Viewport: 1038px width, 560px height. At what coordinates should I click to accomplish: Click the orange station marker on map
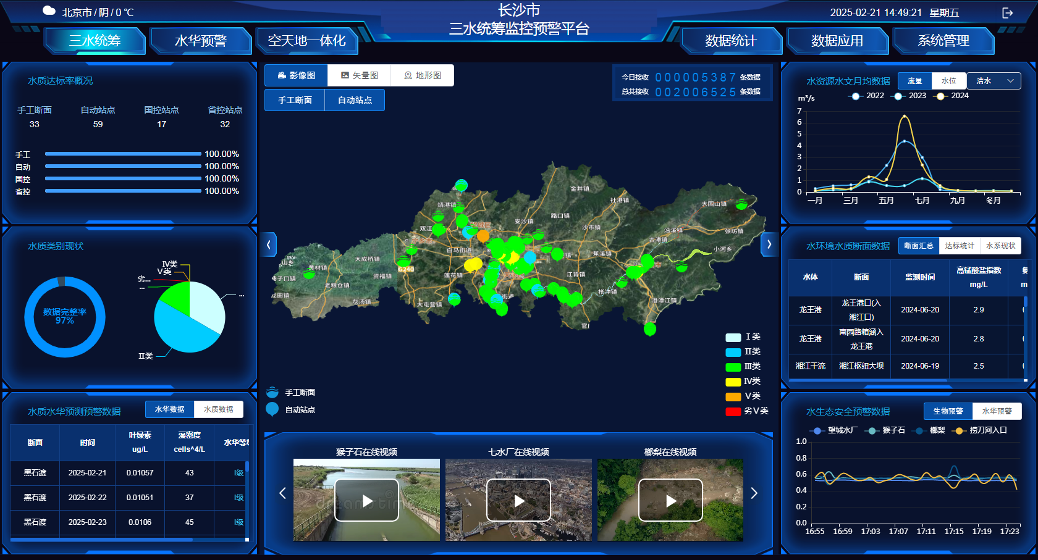483,236
